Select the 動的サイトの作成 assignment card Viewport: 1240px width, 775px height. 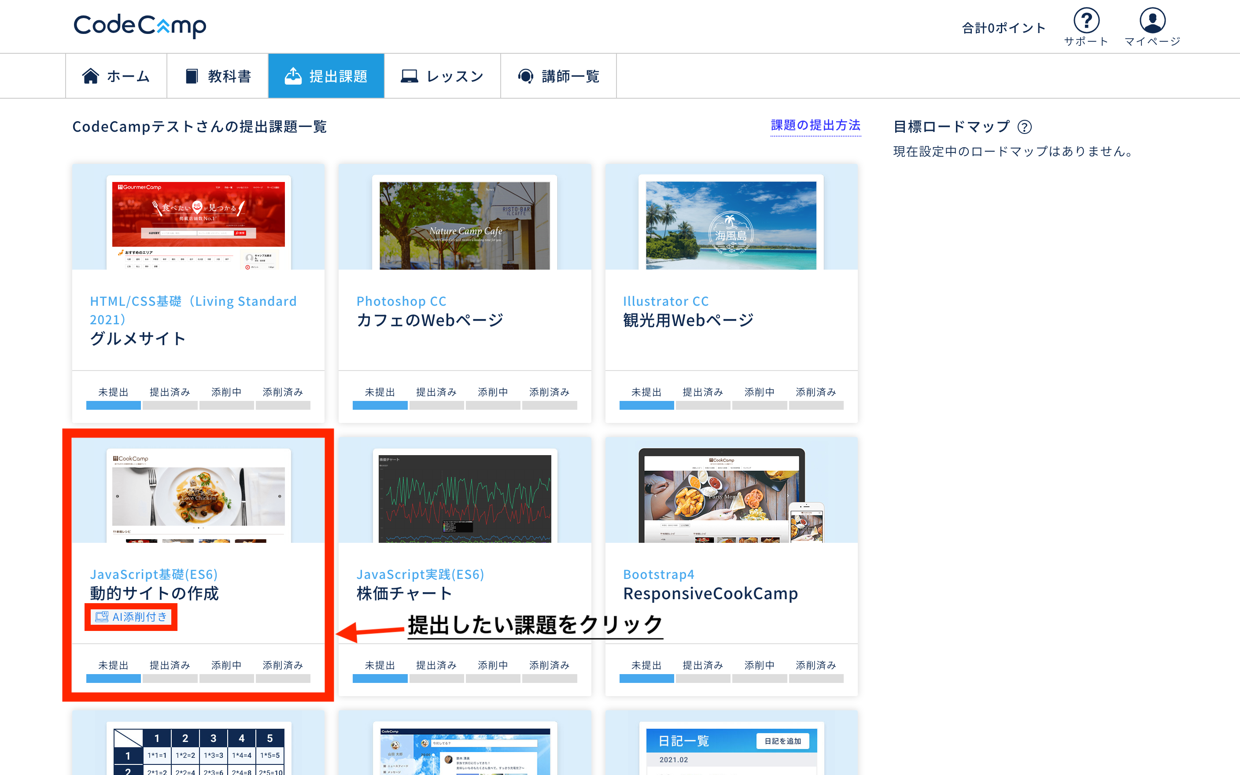click(154, 593)
